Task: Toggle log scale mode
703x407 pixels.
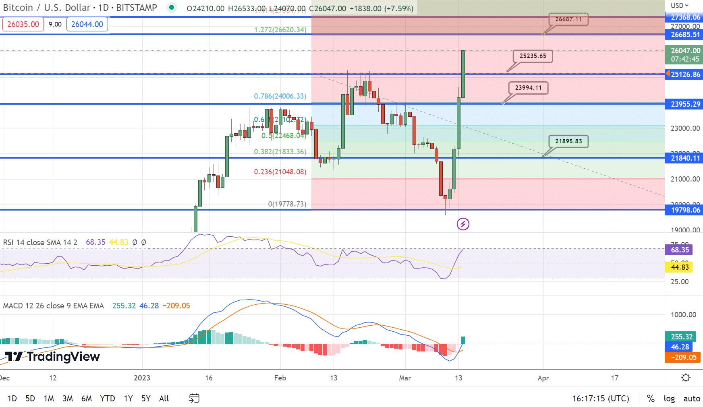Action: (669, 398)
